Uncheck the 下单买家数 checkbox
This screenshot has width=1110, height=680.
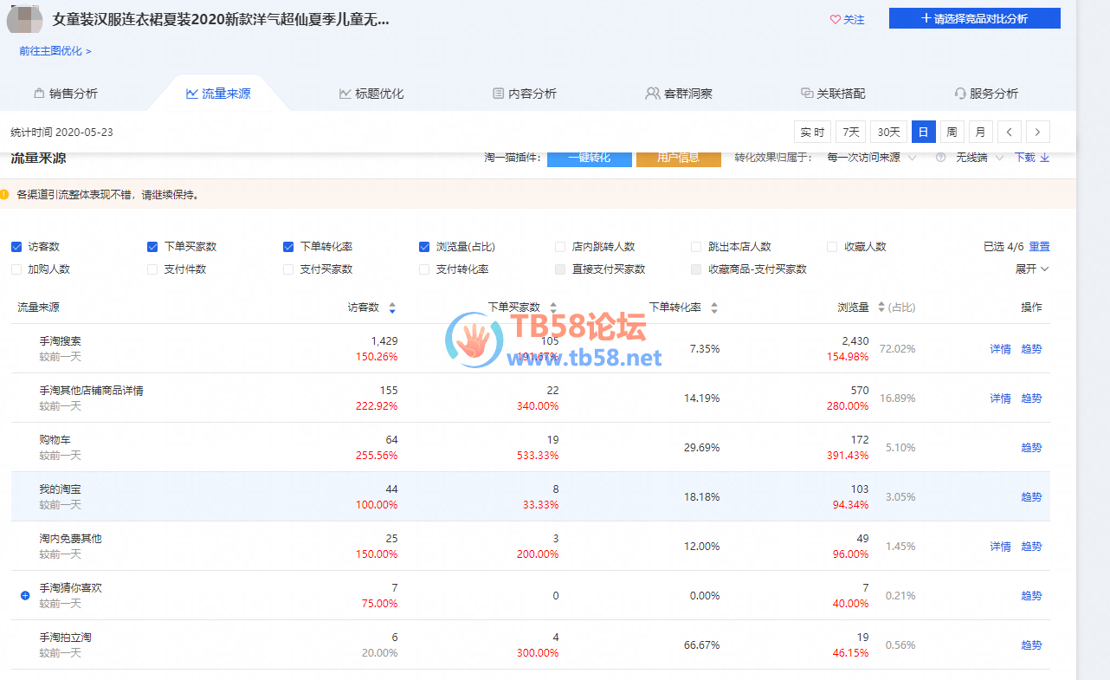point(152,247)
